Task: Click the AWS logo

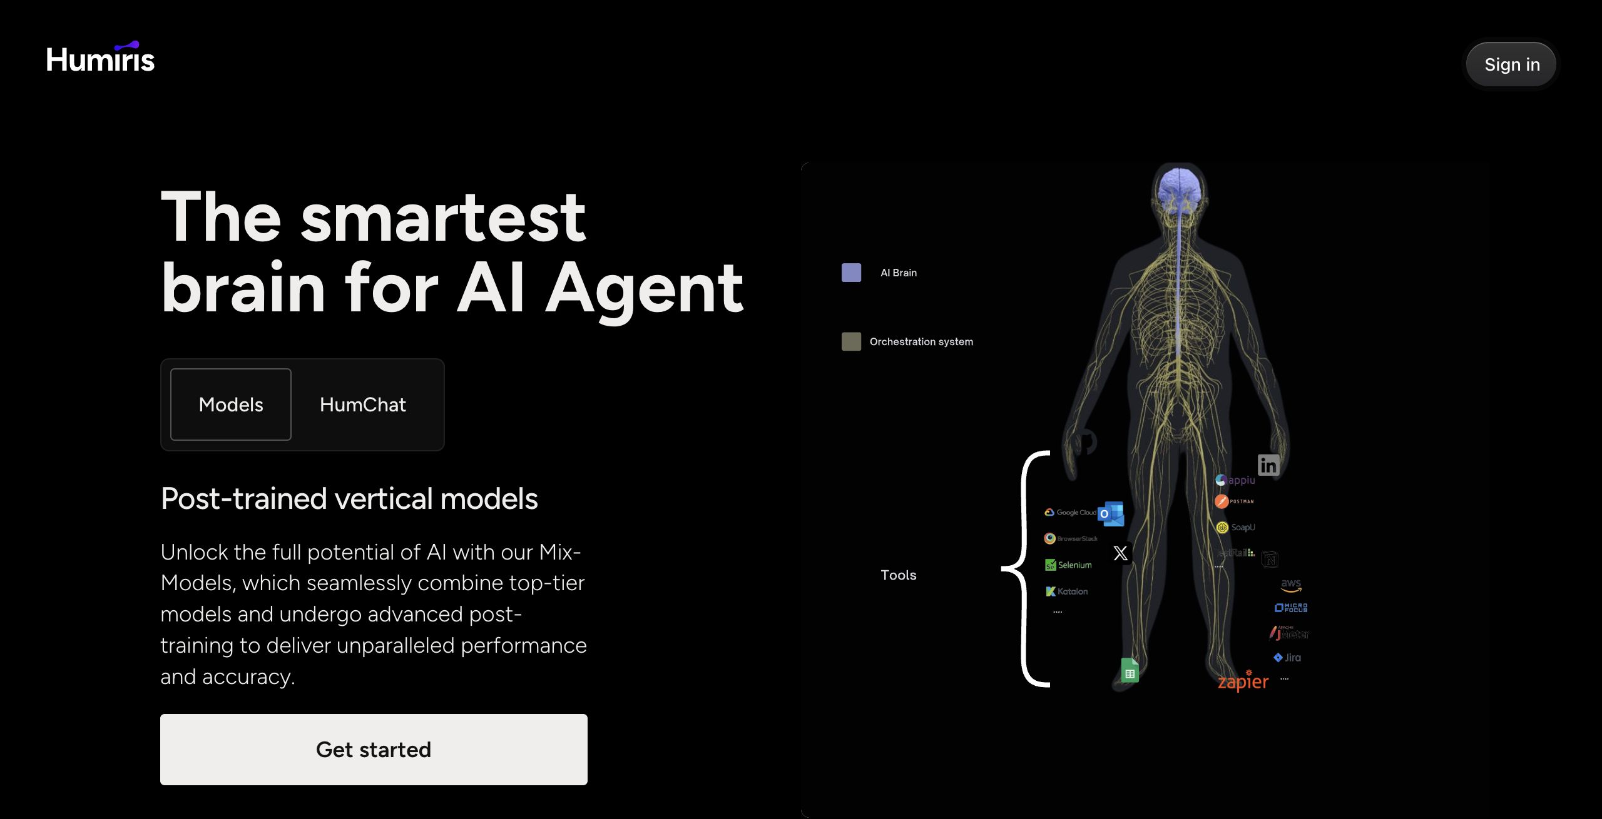Action: [1290, 585]
